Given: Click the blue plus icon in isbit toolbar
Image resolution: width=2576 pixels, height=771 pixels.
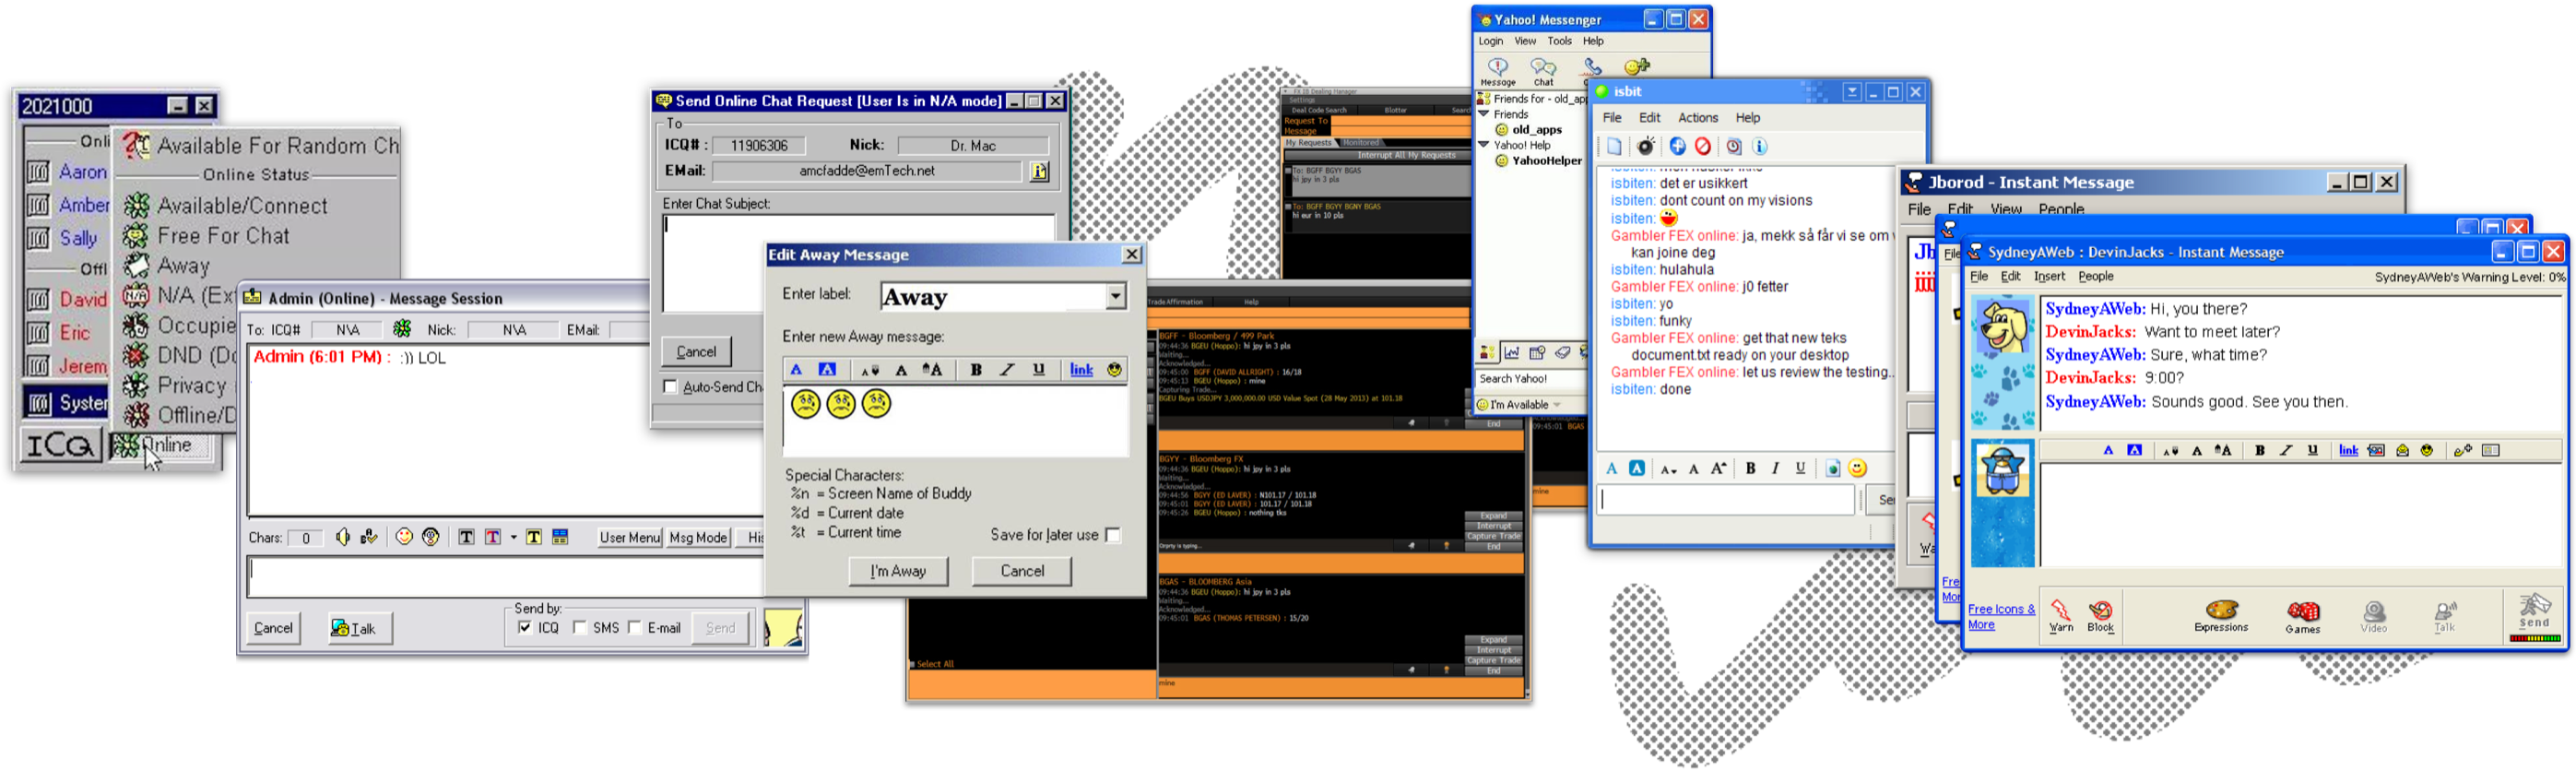Looking at the screenshot, I should click(1677, 147).
